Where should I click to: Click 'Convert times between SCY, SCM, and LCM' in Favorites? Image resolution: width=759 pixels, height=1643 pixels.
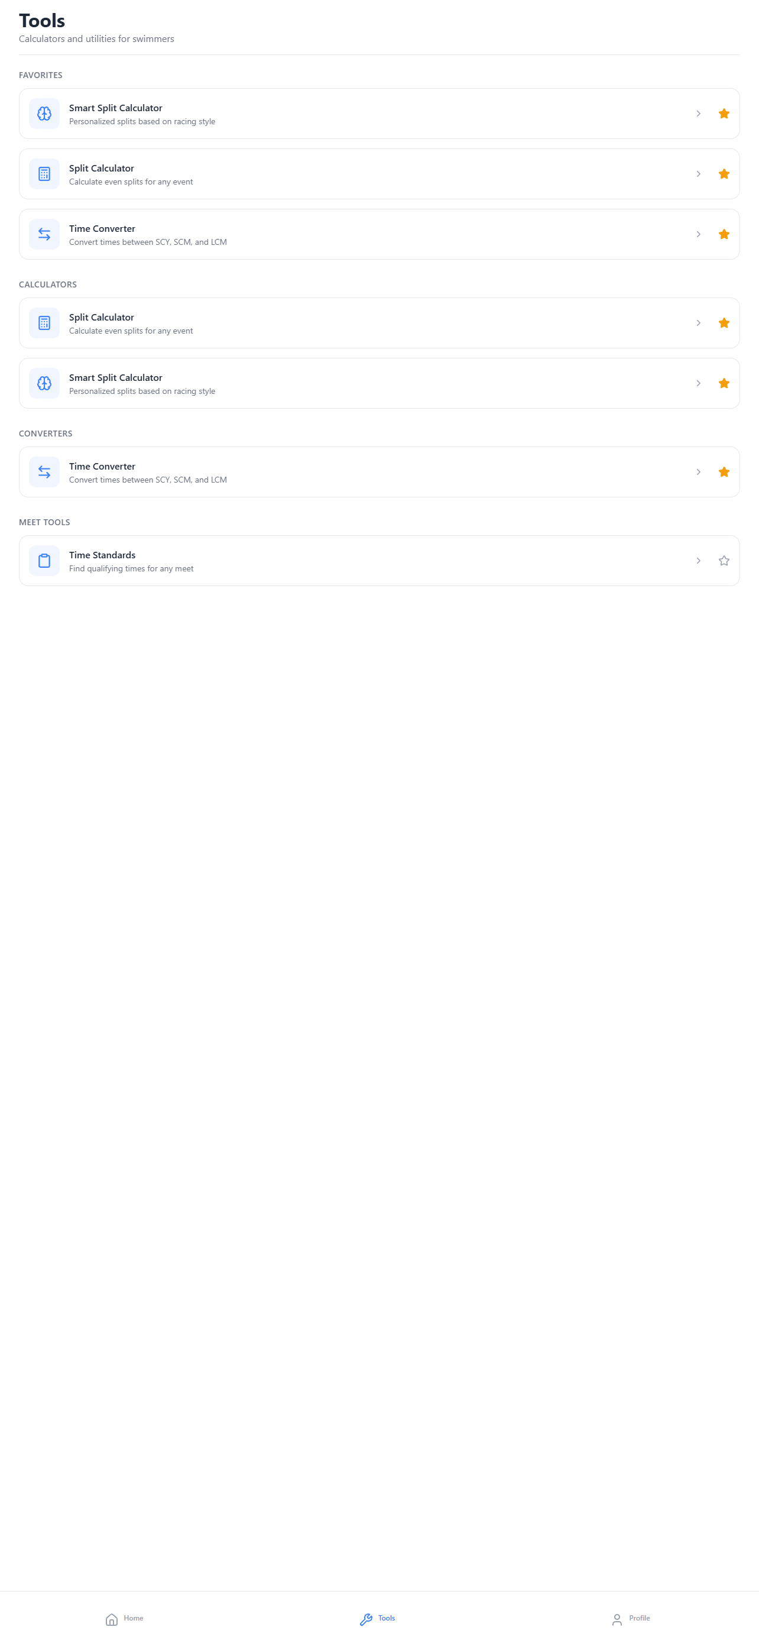[x=148, y=242]
